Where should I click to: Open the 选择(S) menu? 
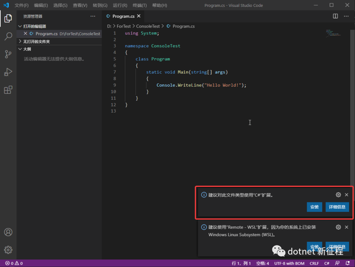[60, 5]
